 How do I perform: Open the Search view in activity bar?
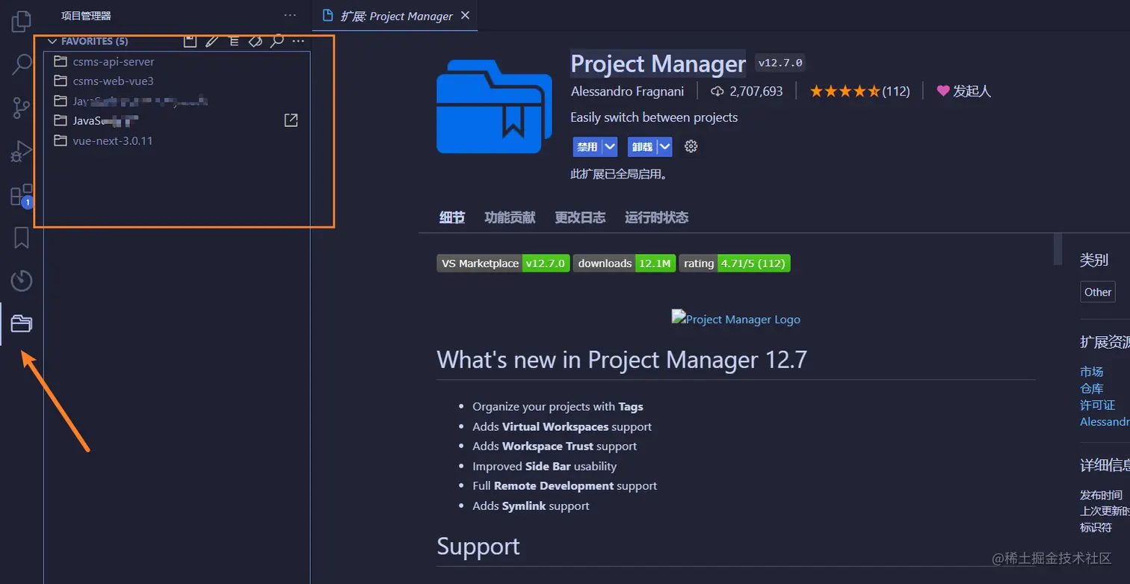coord(22,65)
